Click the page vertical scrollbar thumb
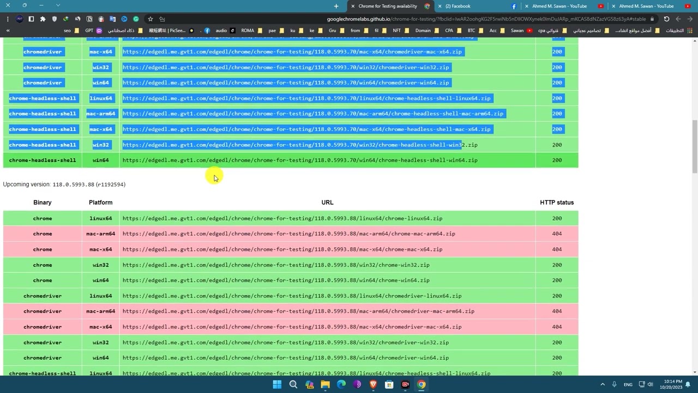The image size is (698, 393). tap(694, 146)
